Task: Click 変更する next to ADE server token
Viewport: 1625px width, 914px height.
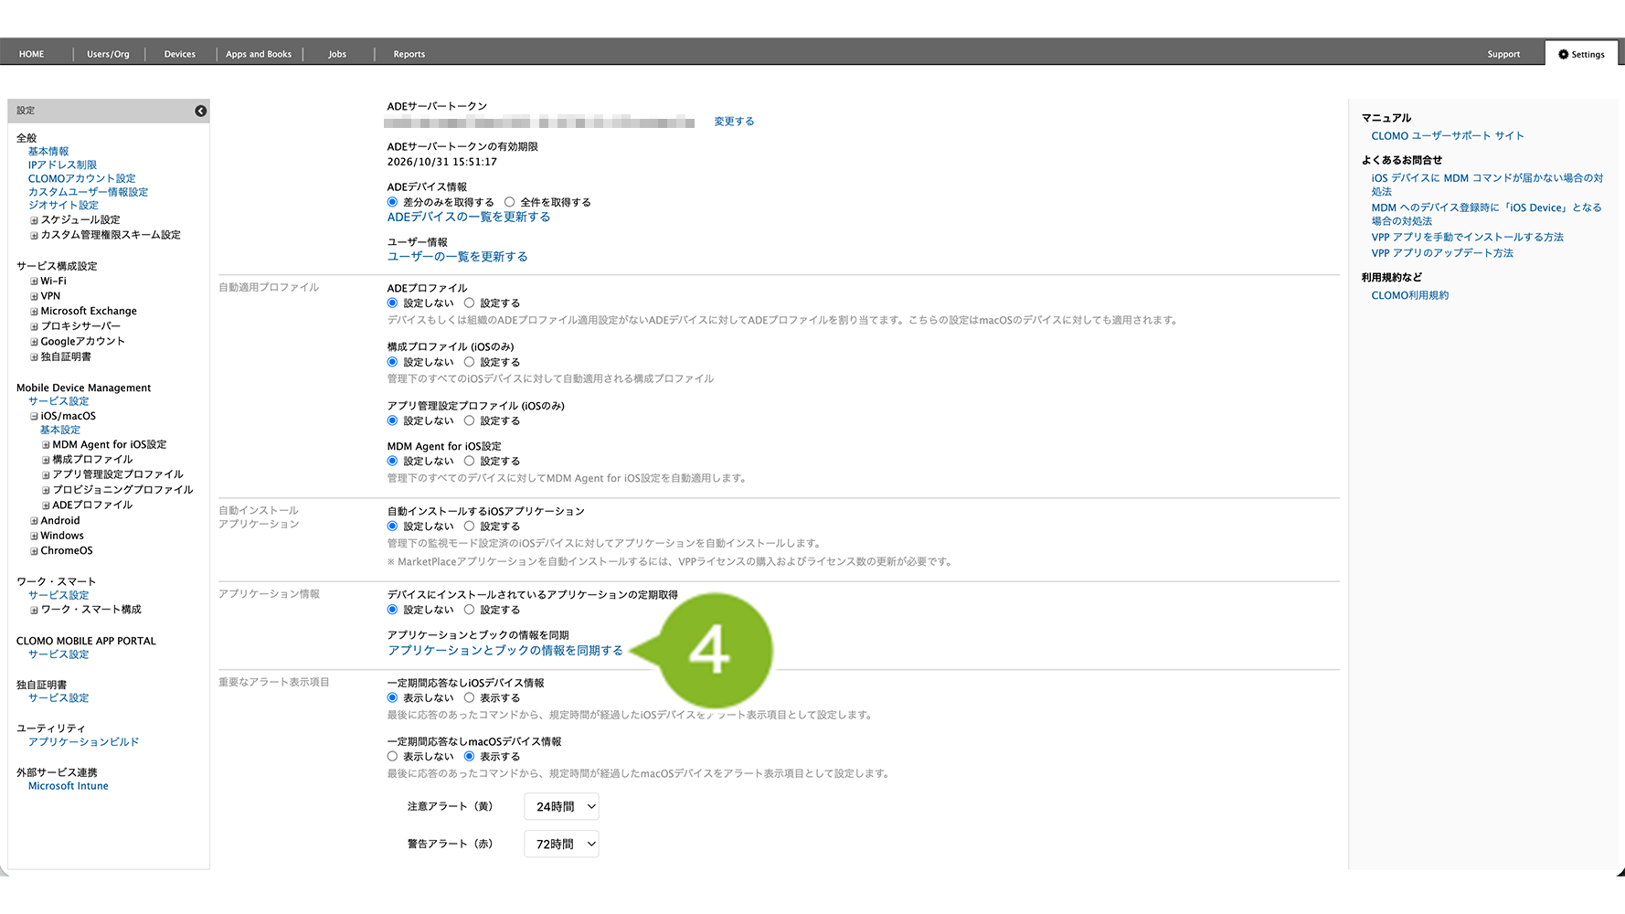Action: tap(734, 122)
